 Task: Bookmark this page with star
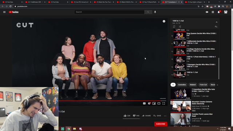[202, 7]
